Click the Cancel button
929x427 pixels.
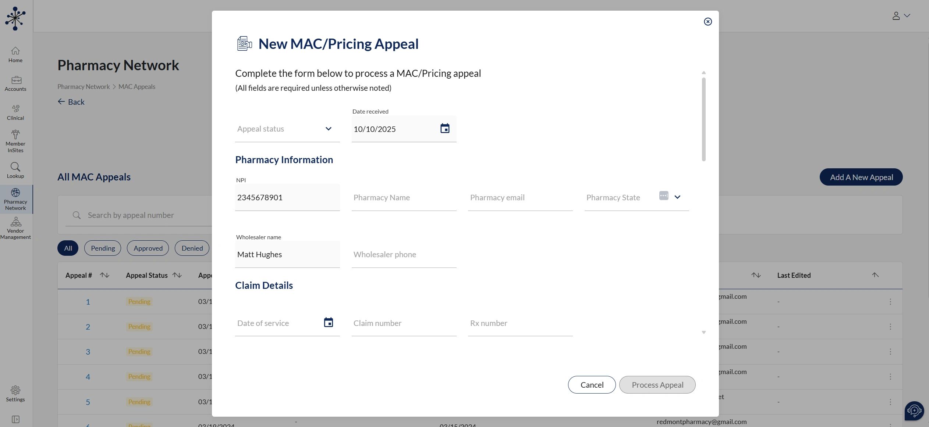click(592, 385)
